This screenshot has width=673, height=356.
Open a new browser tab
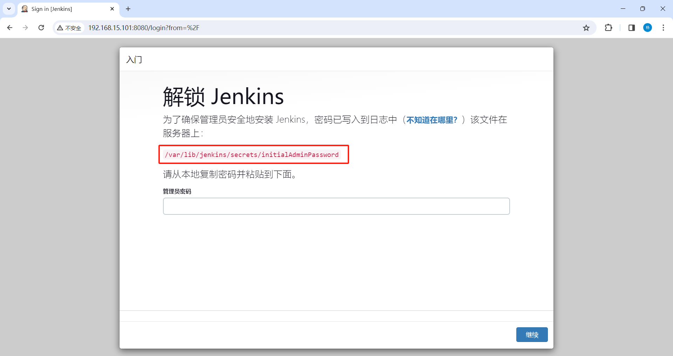pyautogui.click(x=128, y=9)
